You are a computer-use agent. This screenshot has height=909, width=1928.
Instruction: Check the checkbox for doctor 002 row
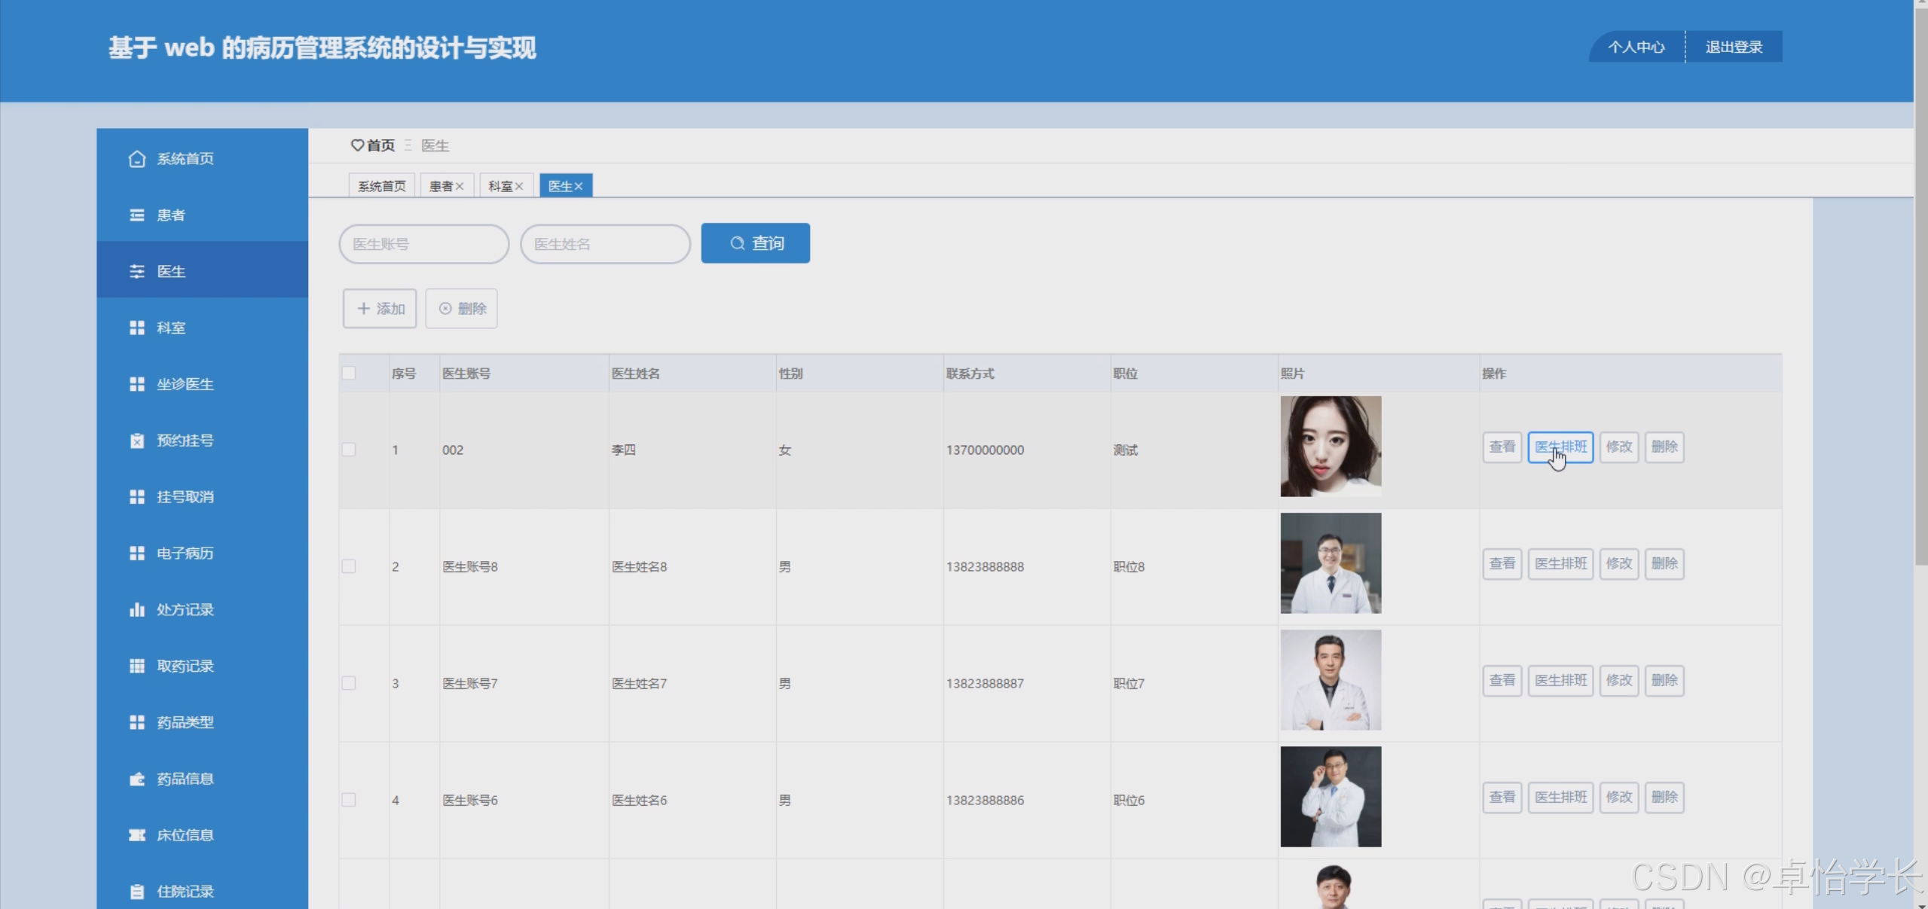coord(349,450)
